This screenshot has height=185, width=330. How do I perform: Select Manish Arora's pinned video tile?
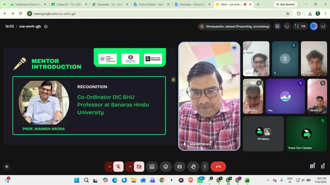(x=209, y=96)
